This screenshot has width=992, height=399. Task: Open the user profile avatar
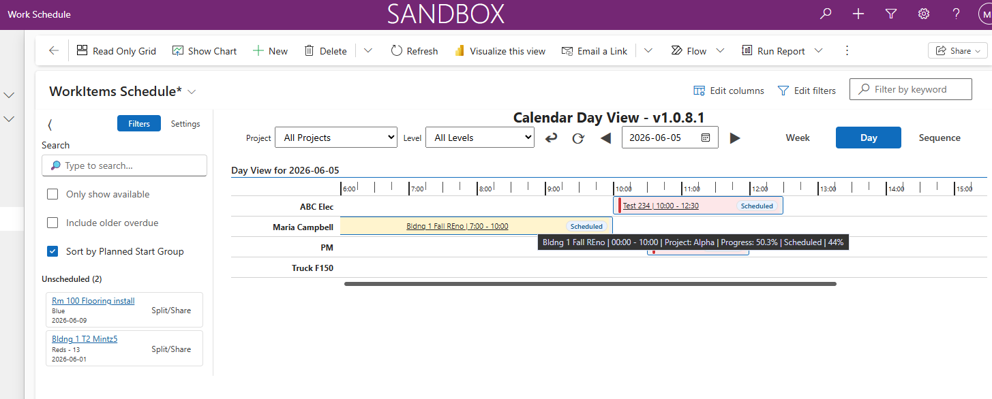pos(985,14)
